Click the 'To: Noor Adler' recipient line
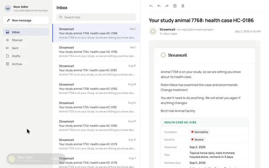This screenshot has height=168, width=269. coord(168,34)
